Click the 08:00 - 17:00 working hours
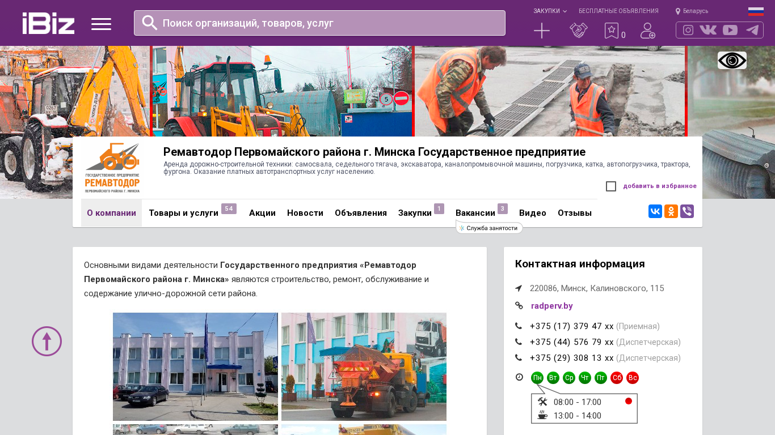The height and width of the screenshot is (435, 775). coord(578,402)
